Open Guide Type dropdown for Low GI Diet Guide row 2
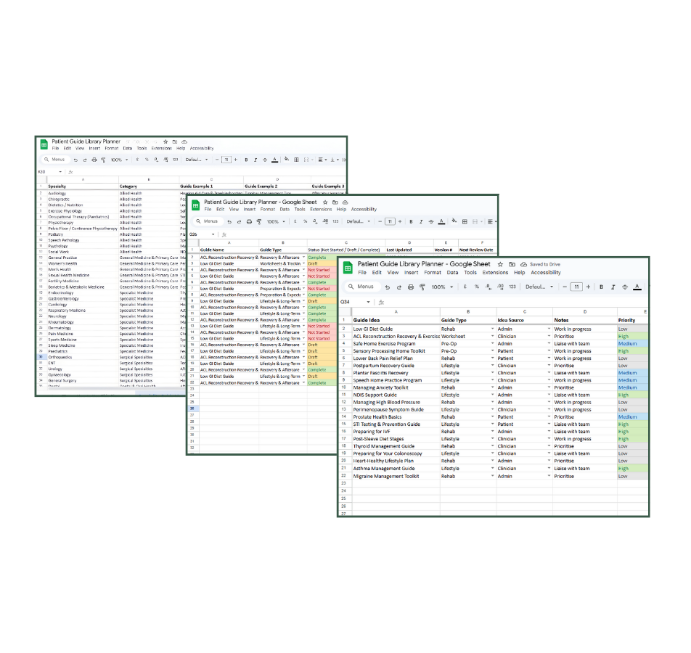The width and height of the screenshot is (691, 653). coord(492,329)
